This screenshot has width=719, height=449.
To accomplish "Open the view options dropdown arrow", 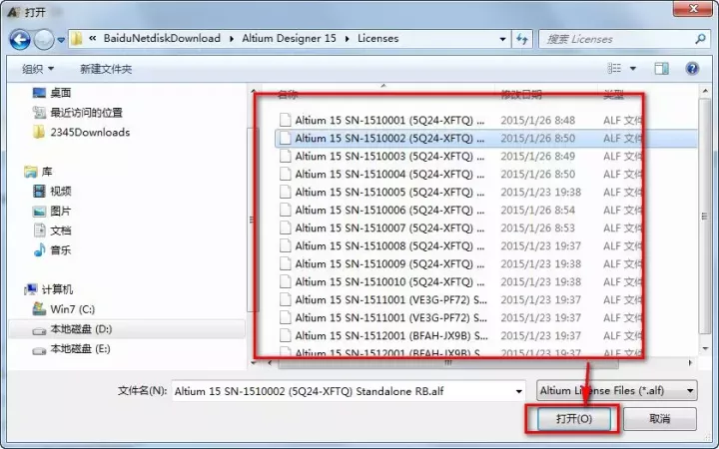I will [x=633, y=69].
